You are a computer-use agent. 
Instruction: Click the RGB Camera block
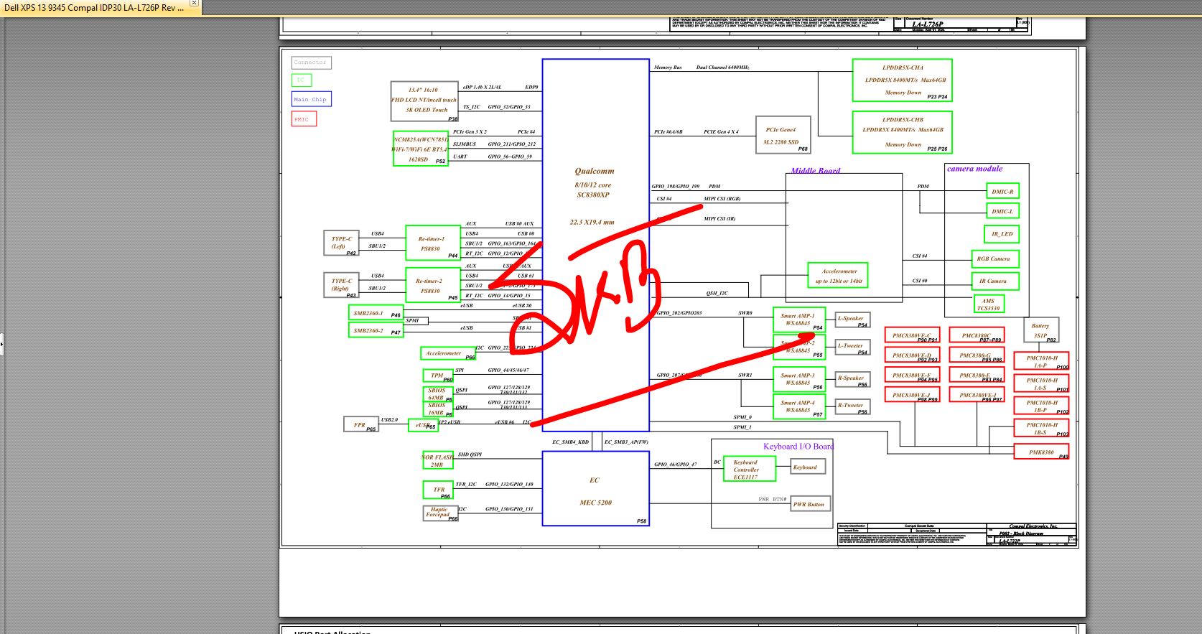pos(994,258)
